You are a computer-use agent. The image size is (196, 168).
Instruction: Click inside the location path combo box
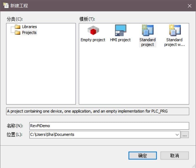point(102,135)
